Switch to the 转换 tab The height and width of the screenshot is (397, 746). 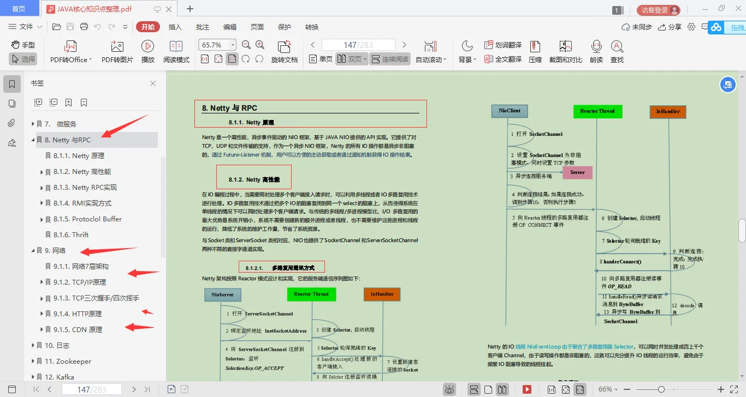coord(312,27)
